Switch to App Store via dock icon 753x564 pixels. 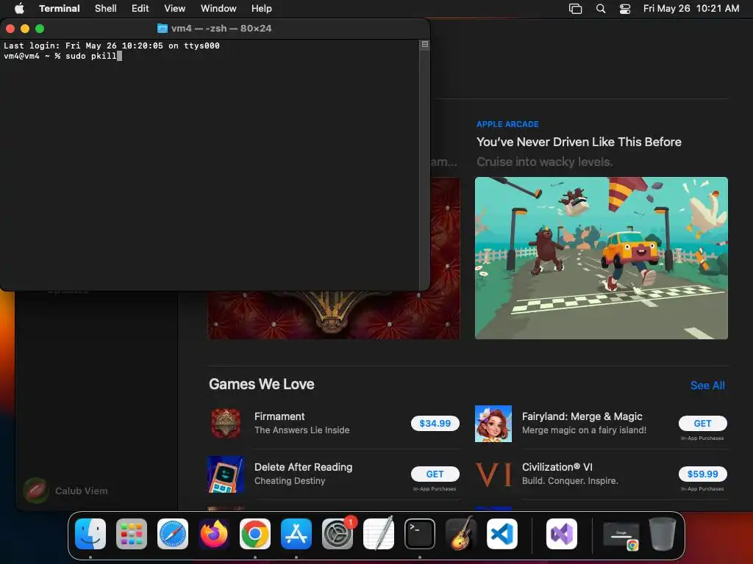pos(296,534)
